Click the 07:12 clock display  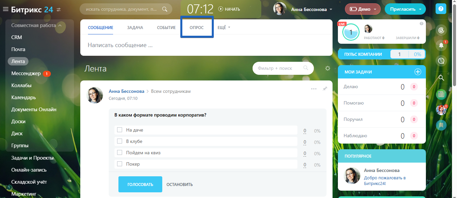[200, 9]
